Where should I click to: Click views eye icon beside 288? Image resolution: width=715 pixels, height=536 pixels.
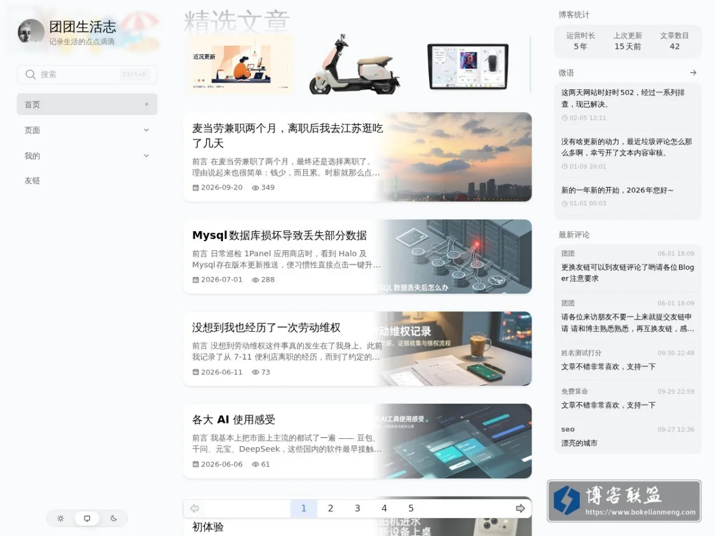(x=256, y=279)
